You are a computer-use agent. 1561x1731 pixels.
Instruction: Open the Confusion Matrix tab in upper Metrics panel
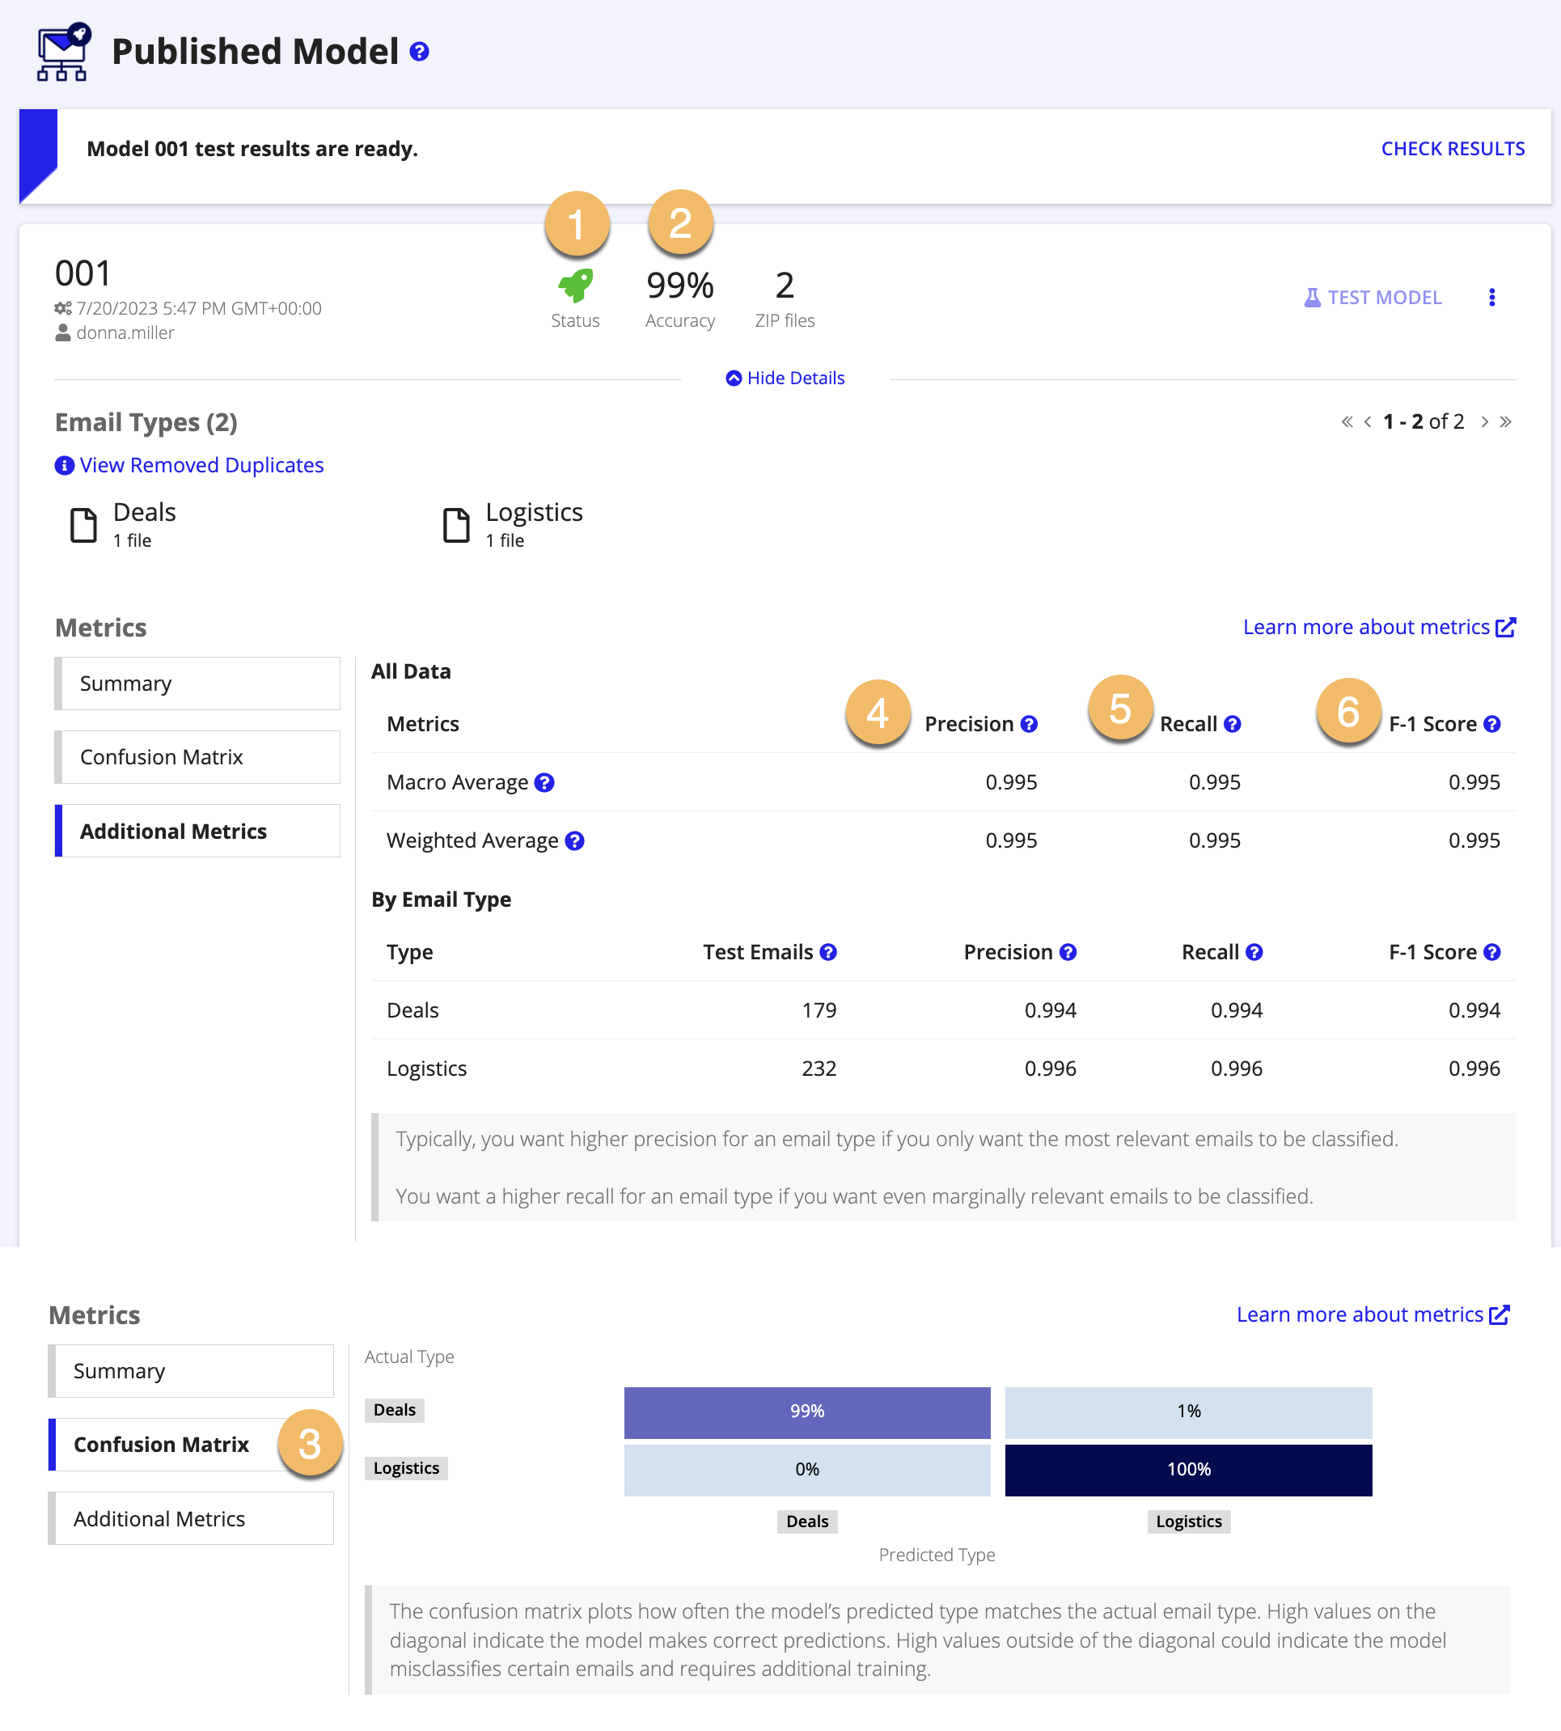tap(197, 757)
